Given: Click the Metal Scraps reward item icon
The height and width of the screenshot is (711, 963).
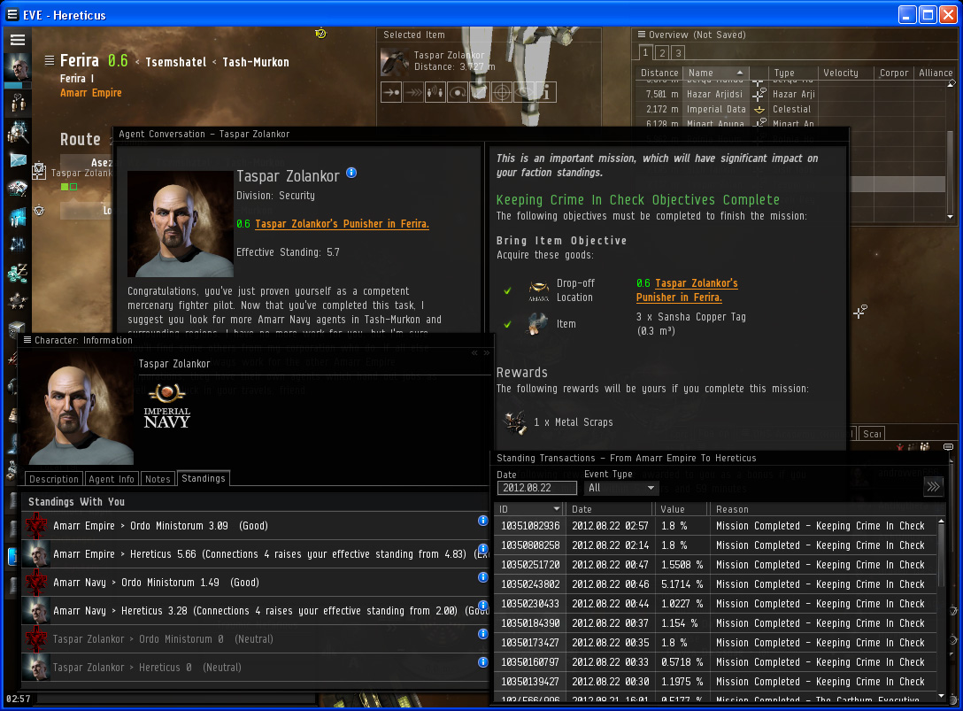Looking at the screenshot, I should pyautogui.click(x=514, y=422).
